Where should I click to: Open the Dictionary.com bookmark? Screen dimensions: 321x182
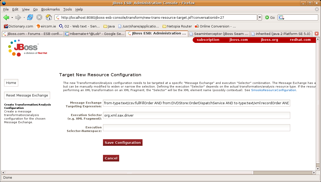point(18,26)
